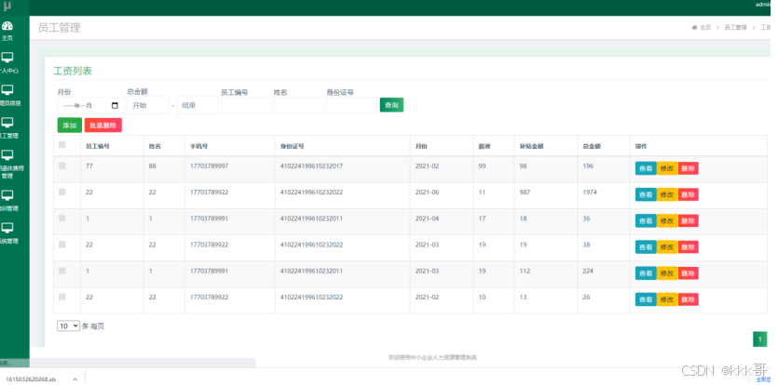
Task: Check the row with 总金额 1974
Action: click(62, 192)
